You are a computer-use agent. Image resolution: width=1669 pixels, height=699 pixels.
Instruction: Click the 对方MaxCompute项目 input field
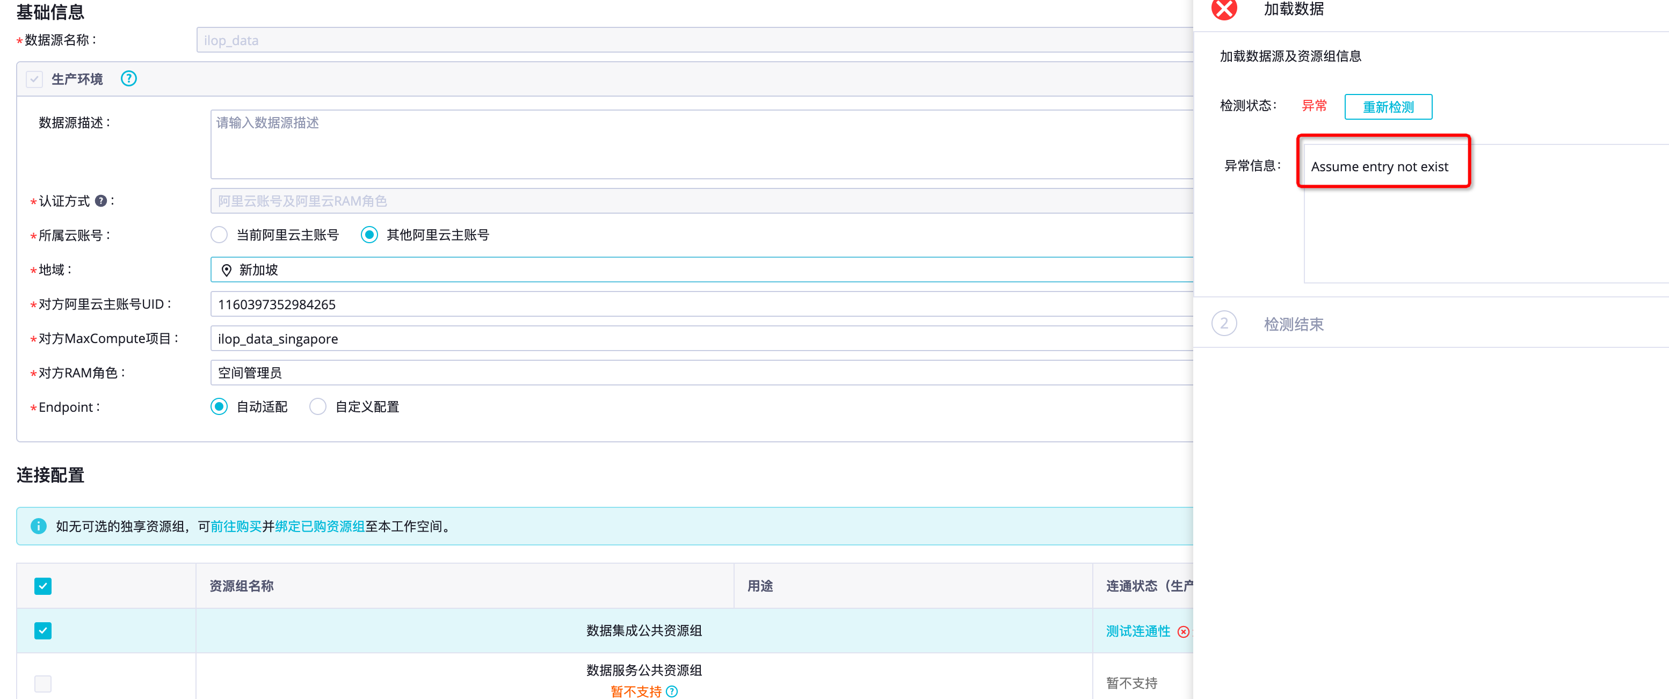click(x=702, y=338)
